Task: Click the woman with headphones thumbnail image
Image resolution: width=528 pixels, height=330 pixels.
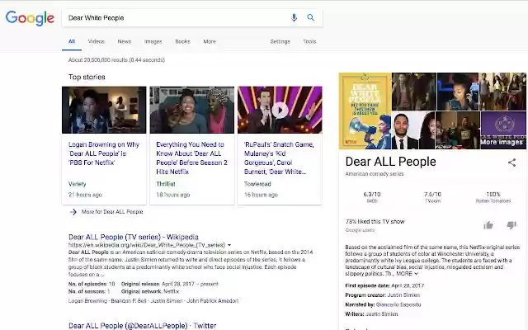Action: [x=458, y=92]
